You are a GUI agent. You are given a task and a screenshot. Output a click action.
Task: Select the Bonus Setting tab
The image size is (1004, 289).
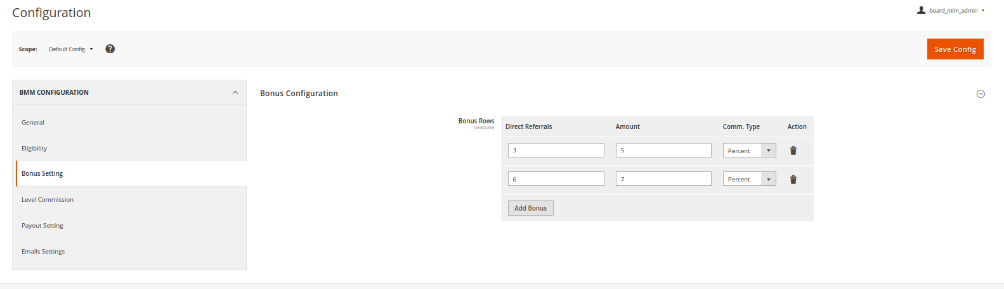[x=42, y=174]
